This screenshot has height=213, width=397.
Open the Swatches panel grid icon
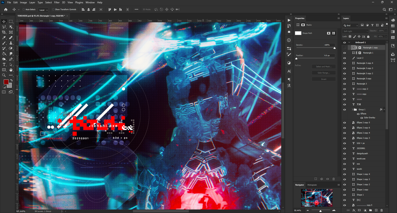393,26
